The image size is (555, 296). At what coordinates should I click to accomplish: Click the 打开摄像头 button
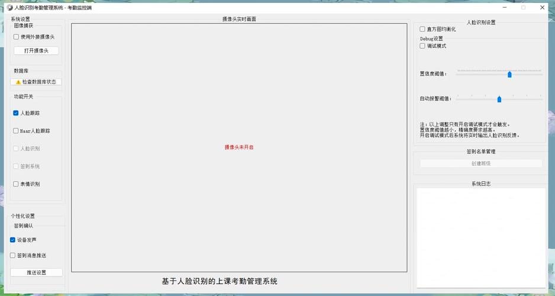[36, 51]
